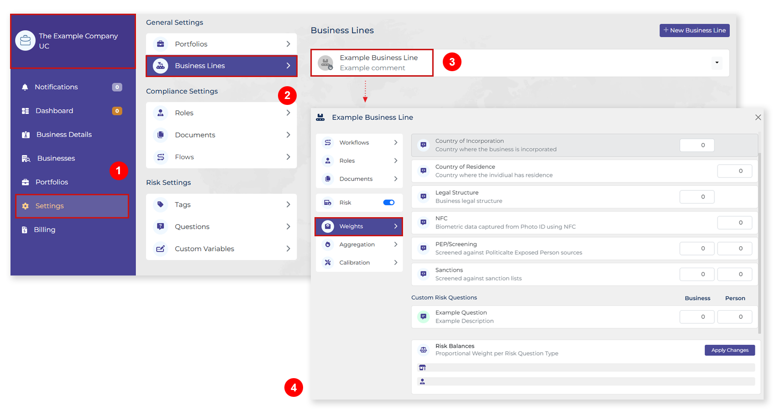Click the Settings gear icon in sidebar
The width and height of the screenshot is (781, 416).
(x=25, y=206)
